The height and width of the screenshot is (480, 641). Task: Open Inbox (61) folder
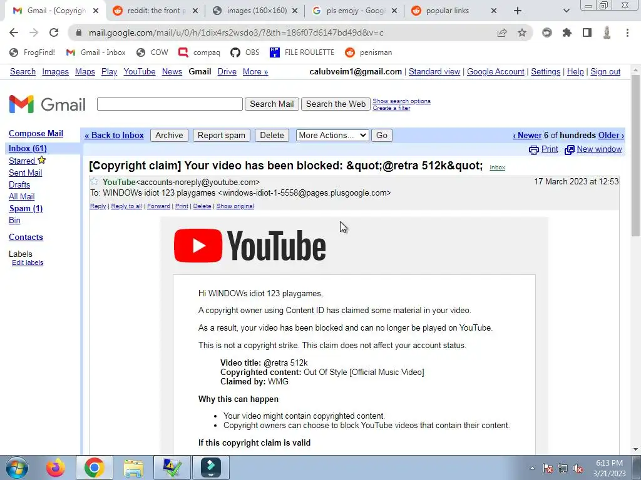28,148
